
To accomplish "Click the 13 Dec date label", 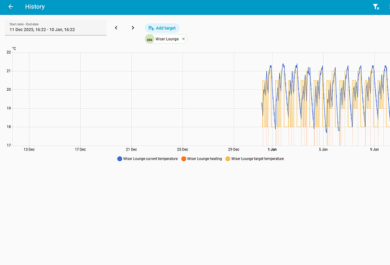I will (29, 149).
